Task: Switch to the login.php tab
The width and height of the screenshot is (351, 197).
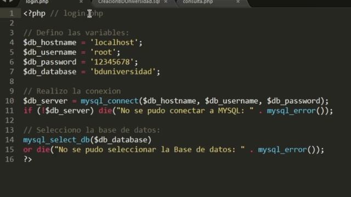Action: point(37,2)
